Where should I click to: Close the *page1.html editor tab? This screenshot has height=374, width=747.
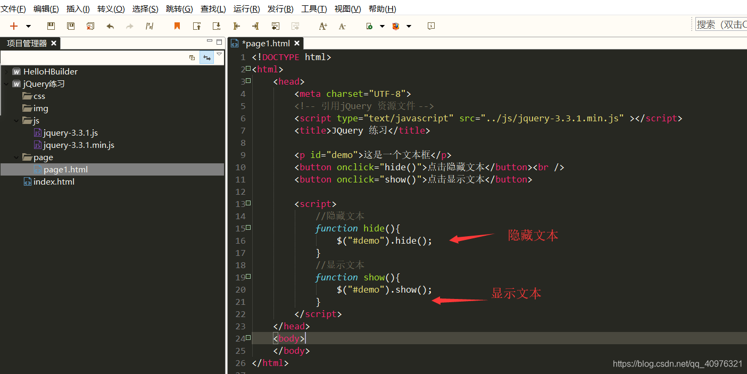(x=297, y=44)
